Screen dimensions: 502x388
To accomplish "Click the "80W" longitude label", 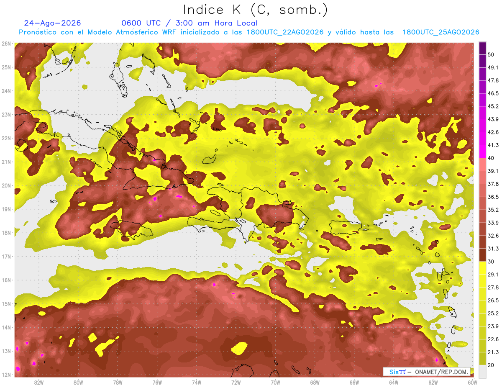I will pos(78,383).
